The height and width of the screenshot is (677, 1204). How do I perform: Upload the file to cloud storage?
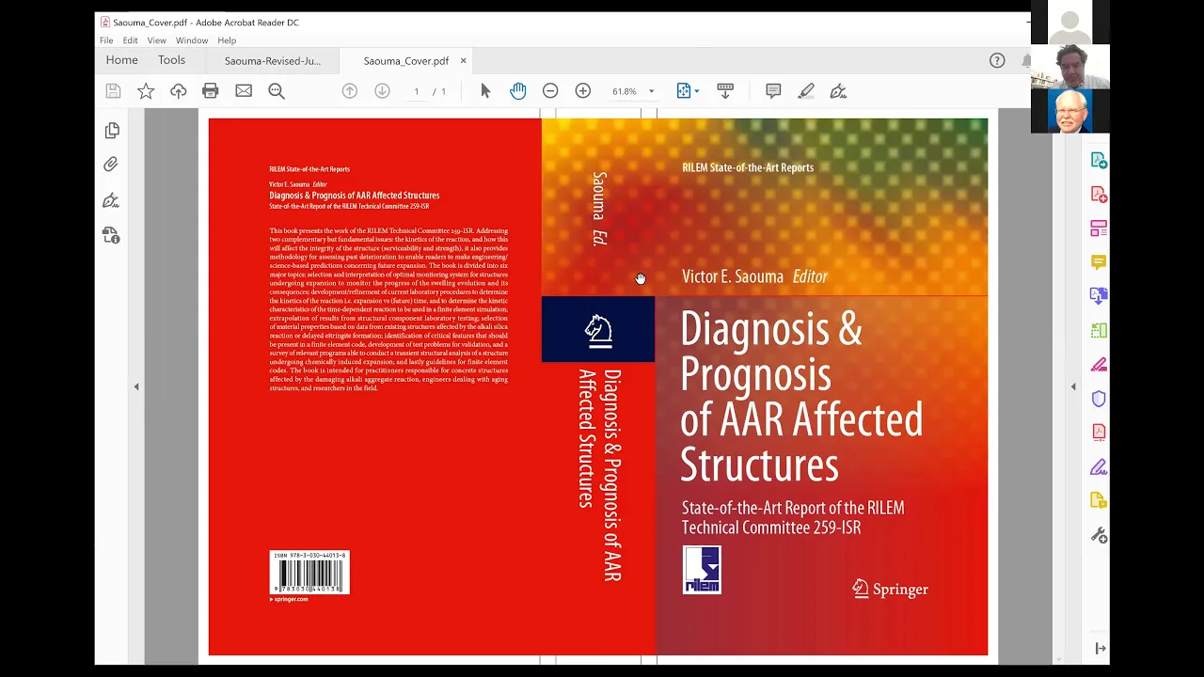(178, 91)
